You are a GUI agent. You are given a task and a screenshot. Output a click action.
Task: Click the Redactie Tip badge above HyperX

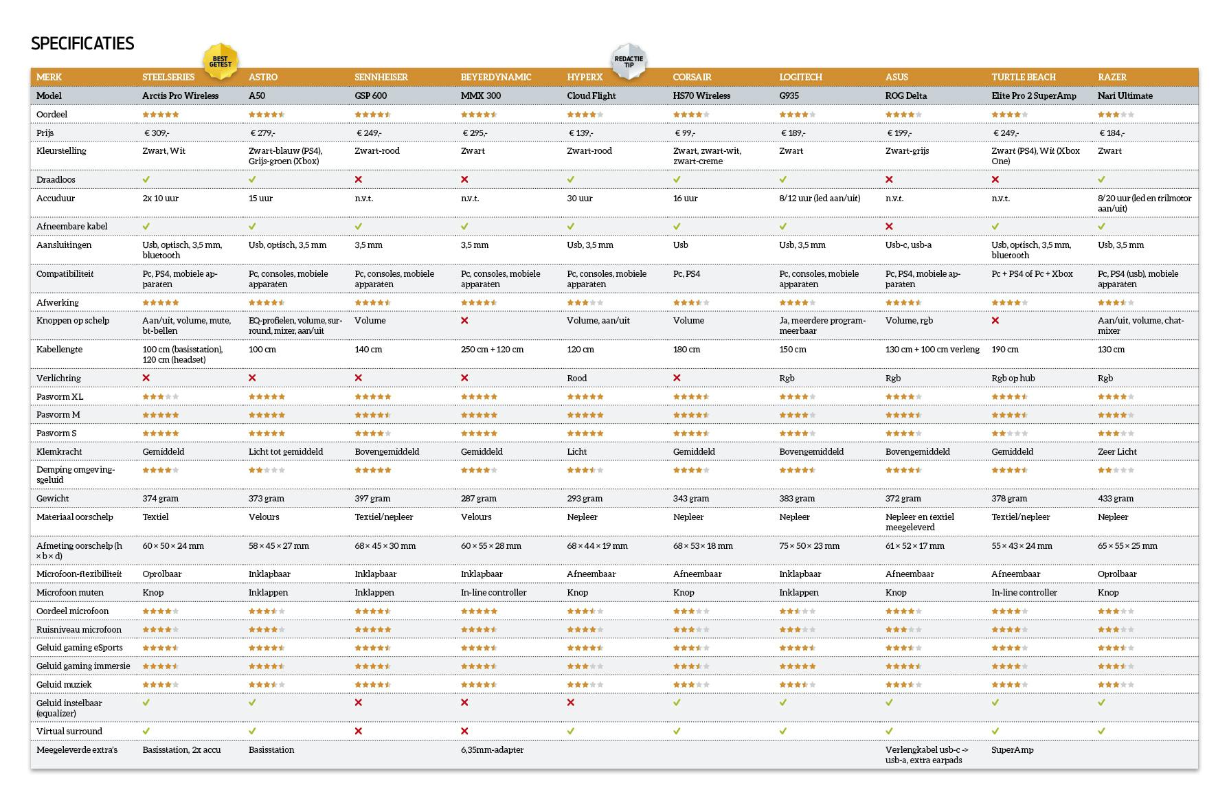click(629, 62)
